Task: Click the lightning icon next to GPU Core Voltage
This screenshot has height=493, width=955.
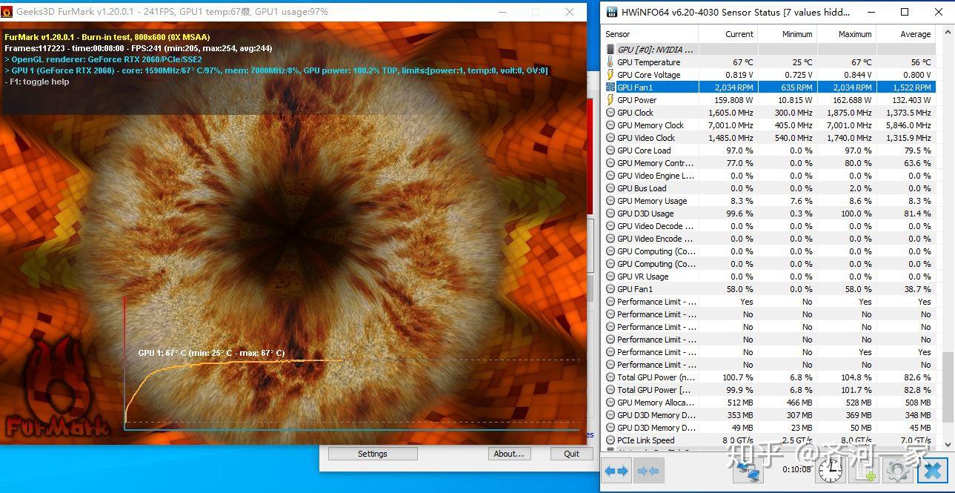Action: point(610,75)
